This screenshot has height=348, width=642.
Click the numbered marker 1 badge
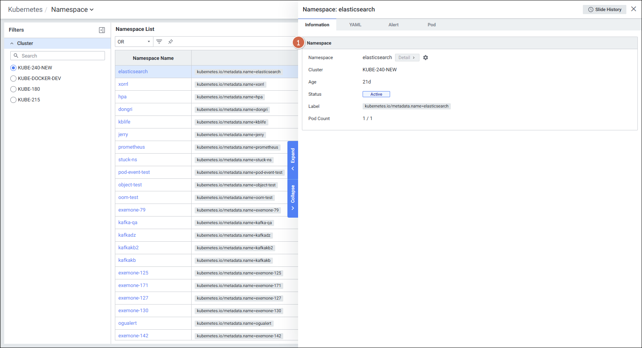(298, 43)
